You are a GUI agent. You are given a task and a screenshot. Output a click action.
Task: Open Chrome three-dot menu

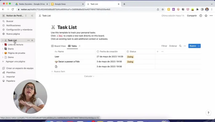(x=212, y=10)
